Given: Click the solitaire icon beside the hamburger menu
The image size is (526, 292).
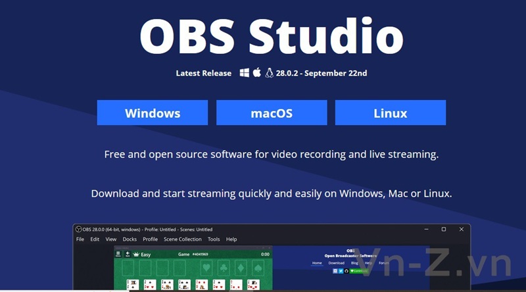Looking at the screenshot, I should click(127, 254).
